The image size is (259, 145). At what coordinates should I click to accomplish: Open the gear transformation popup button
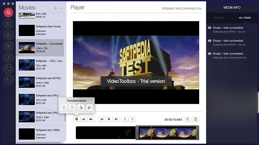(x=77, y=119)
